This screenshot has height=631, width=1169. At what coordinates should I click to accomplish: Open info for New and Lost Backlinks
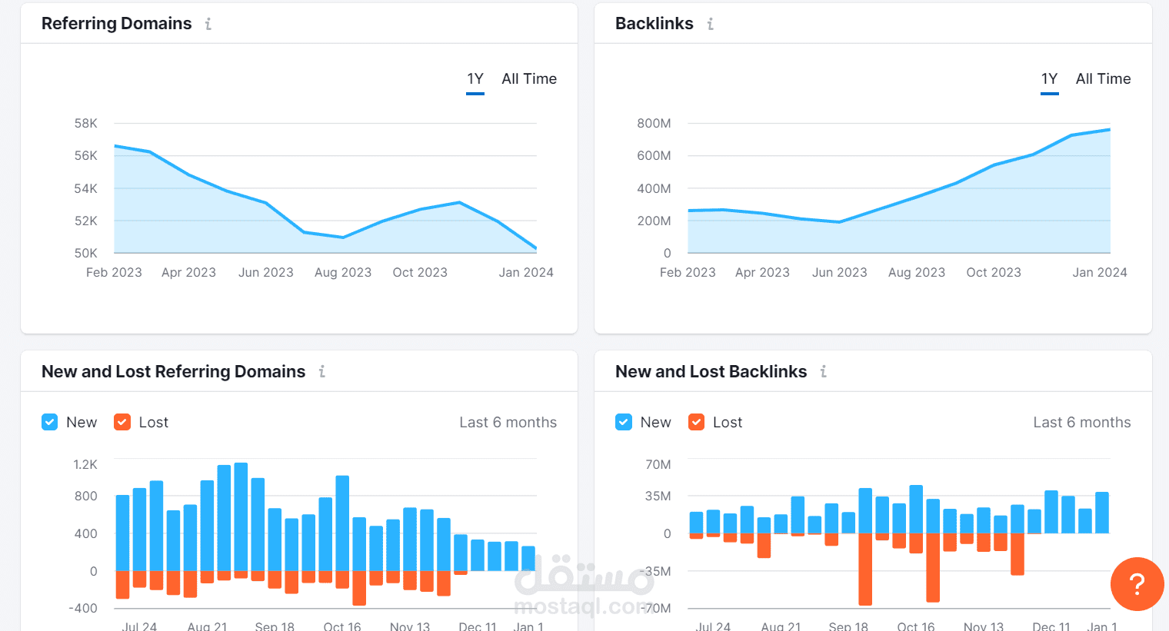pyautogui.click(x=823, y=371)
